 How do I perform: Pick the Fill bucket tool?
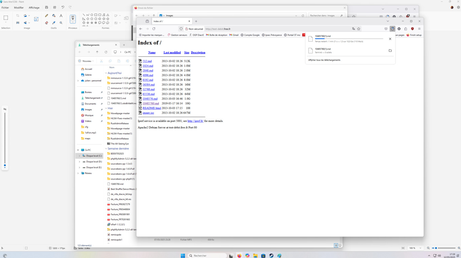[54, 15]
